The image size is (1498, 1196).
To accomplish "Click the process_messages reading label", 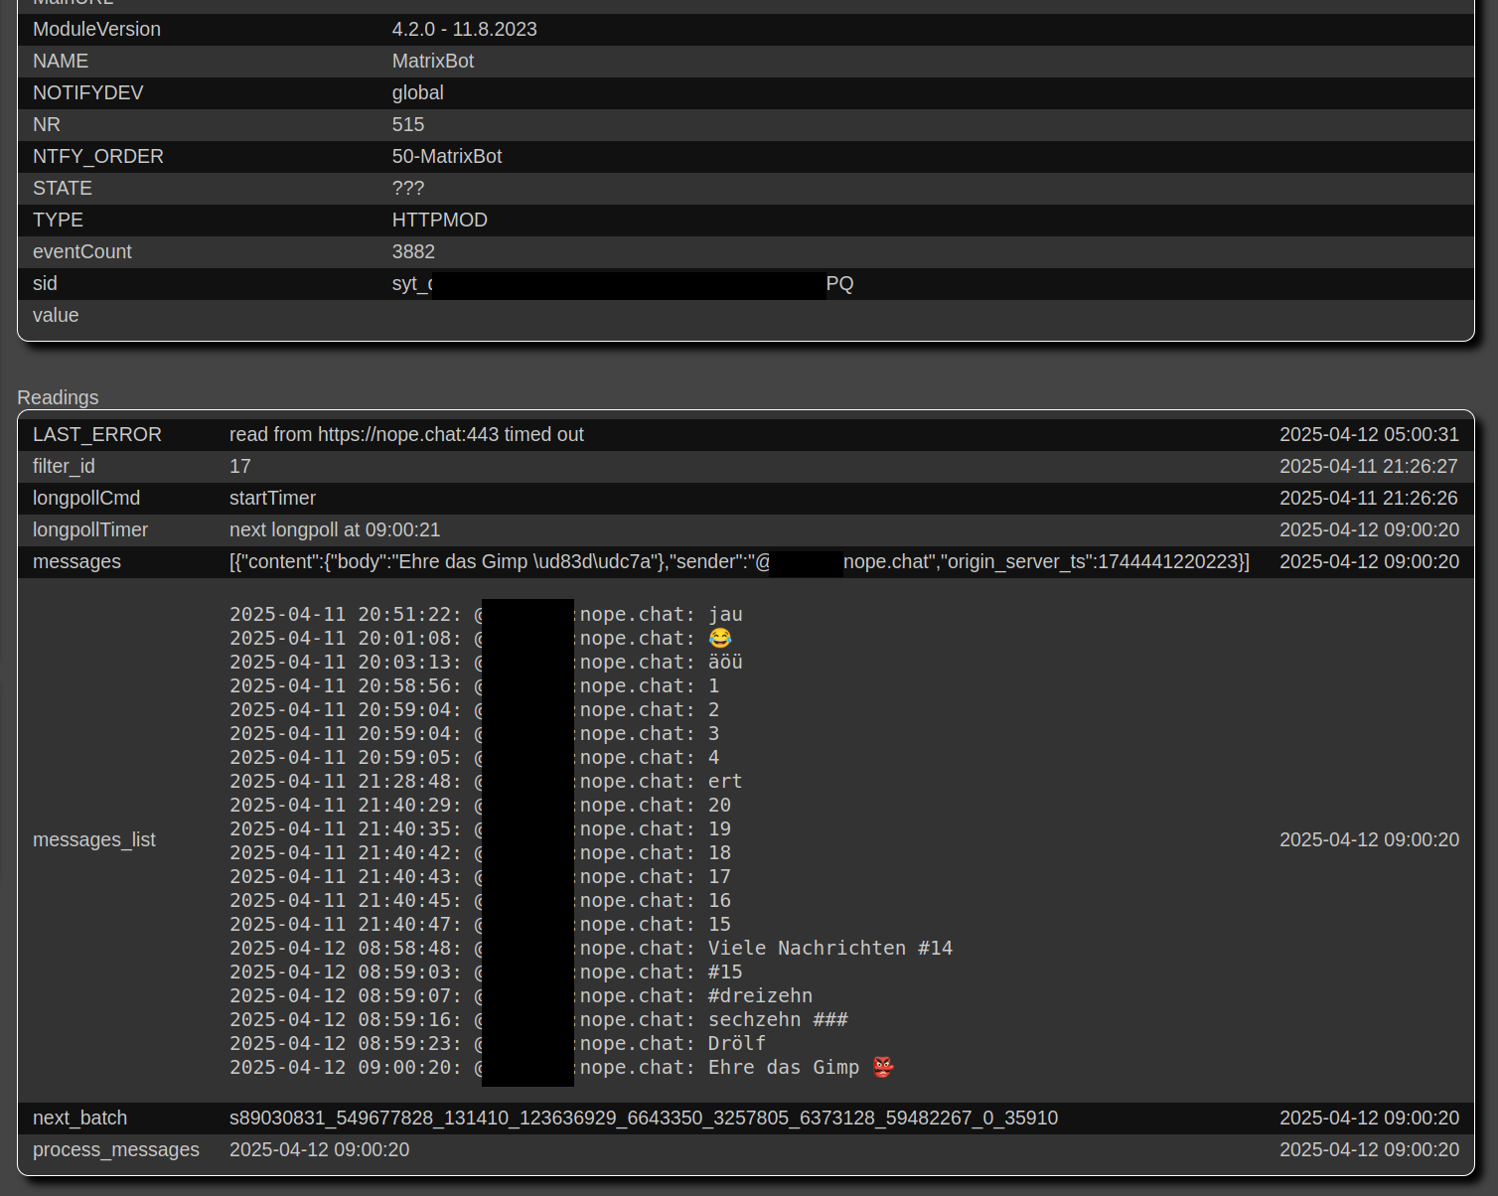I will [x=115, y=1149].
